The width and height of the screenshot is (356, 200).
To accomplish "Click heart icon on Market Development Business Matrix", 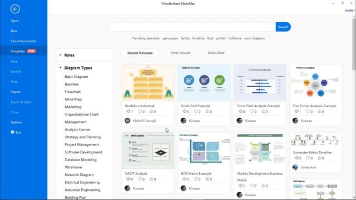I will pos(252,186).
